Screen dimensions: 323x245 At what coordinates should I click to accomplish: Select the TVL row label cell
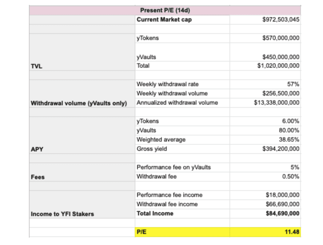coord(82,52)
